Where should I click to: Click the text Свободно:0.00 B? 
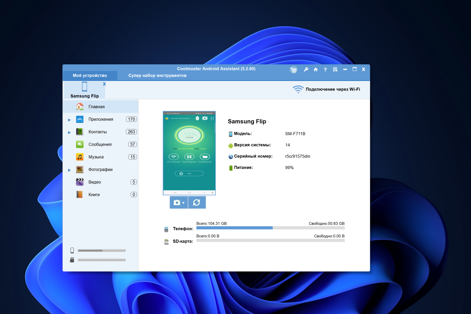[x=329, y=236]
